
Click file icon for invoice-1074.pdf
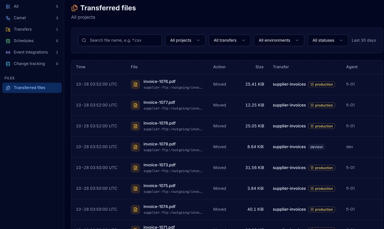[136, 210]
